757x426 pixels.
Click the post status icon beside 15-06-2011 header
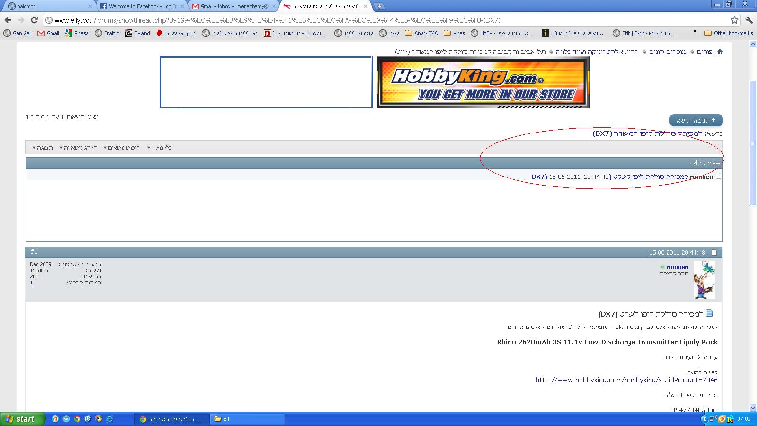tap(714, 253)
